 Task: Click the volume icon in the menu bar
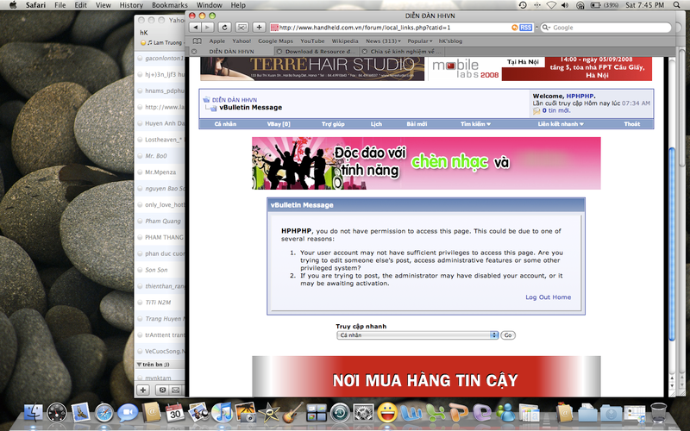click(566, 5)
